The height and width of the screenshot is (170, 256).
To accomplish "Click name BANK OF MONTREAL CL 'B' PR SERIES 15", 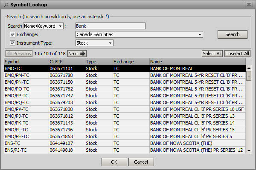I will point(192,130).
